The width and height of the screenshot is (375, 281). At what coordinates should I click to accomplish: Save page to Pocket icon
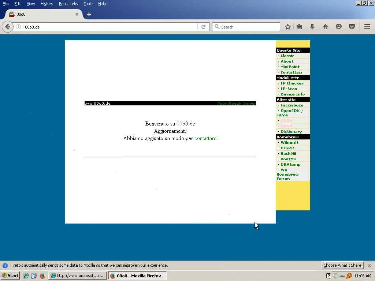pyautogui.click(x=352, y=27)
